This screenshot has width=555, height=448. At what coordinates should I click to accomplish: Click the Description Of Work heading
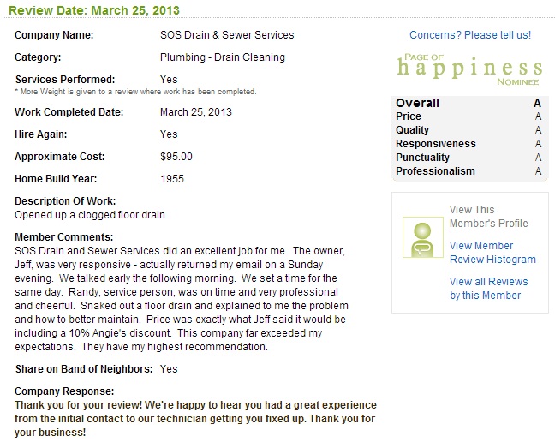[x=65, y=201]
